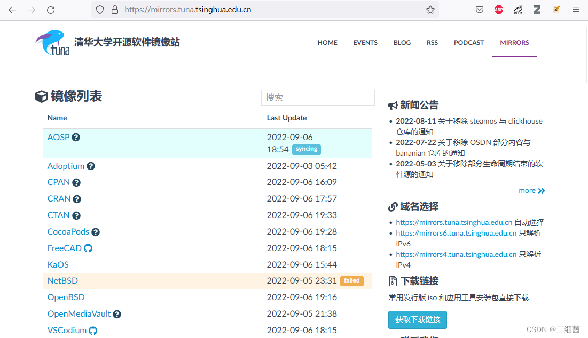The width and height of the screenshot is (588, 338).
Task: Open the EVENTS nav item
Action: (x=365, y=43)
